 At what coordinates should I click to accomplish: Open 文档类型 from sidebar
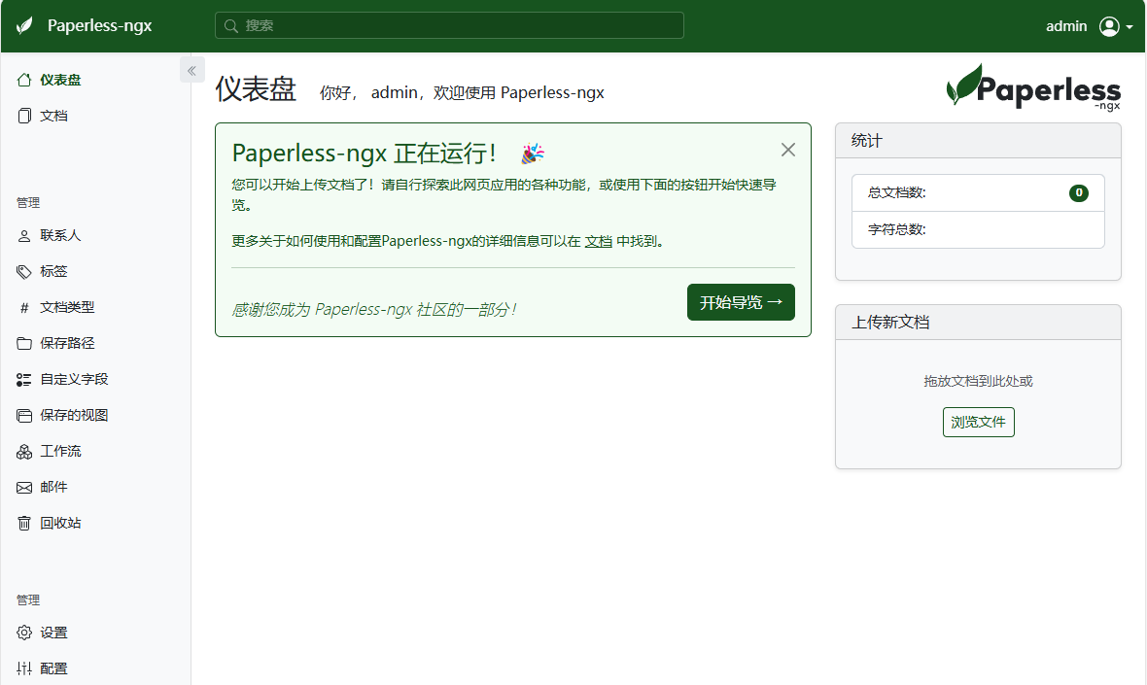tap(67, 307)
